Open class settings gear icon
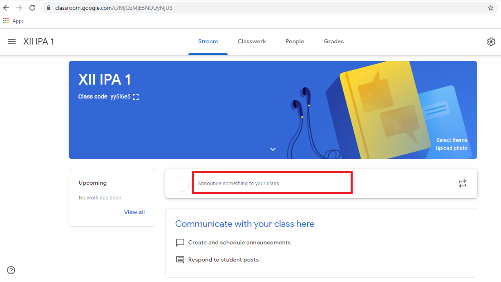 [x=491, y=42]
